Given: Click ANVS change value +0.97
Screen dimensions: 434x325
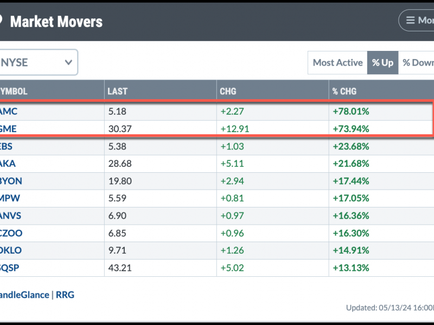Looking at the screenshot, I should click(232, 216).
